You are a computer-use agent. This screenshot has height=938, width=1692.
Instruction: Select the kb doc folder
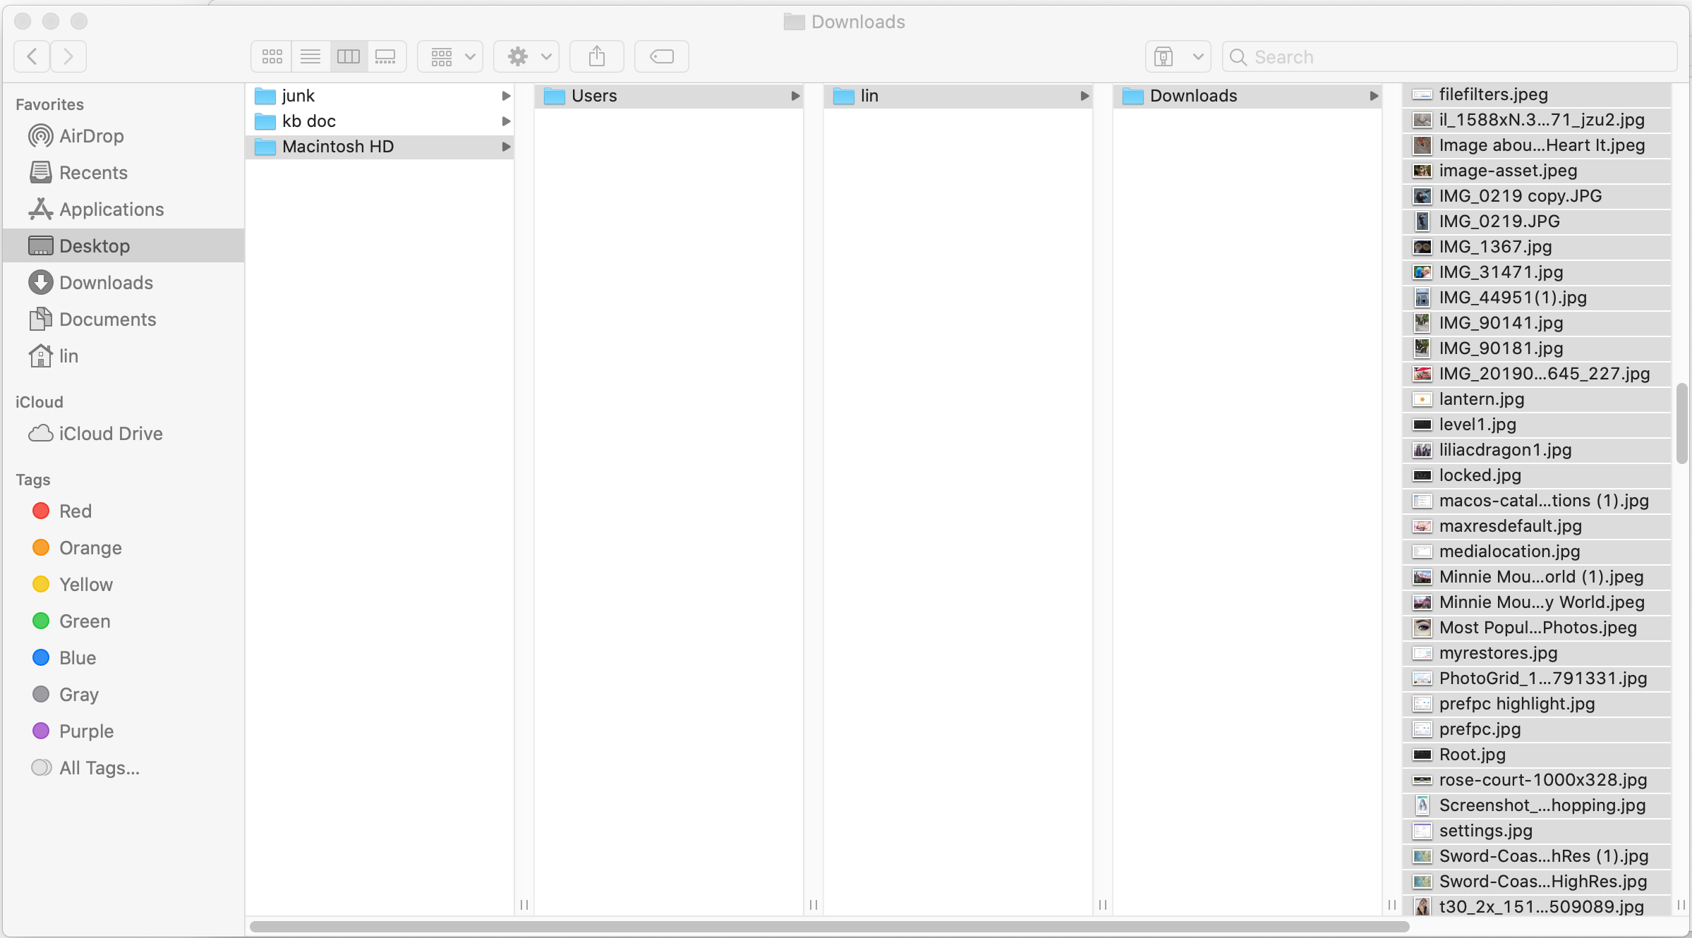tap(380, 121)
